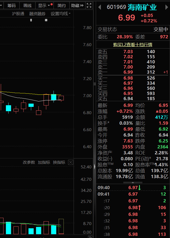Click the 沪股通 label
170x238 pixels.
pos(18,14)
